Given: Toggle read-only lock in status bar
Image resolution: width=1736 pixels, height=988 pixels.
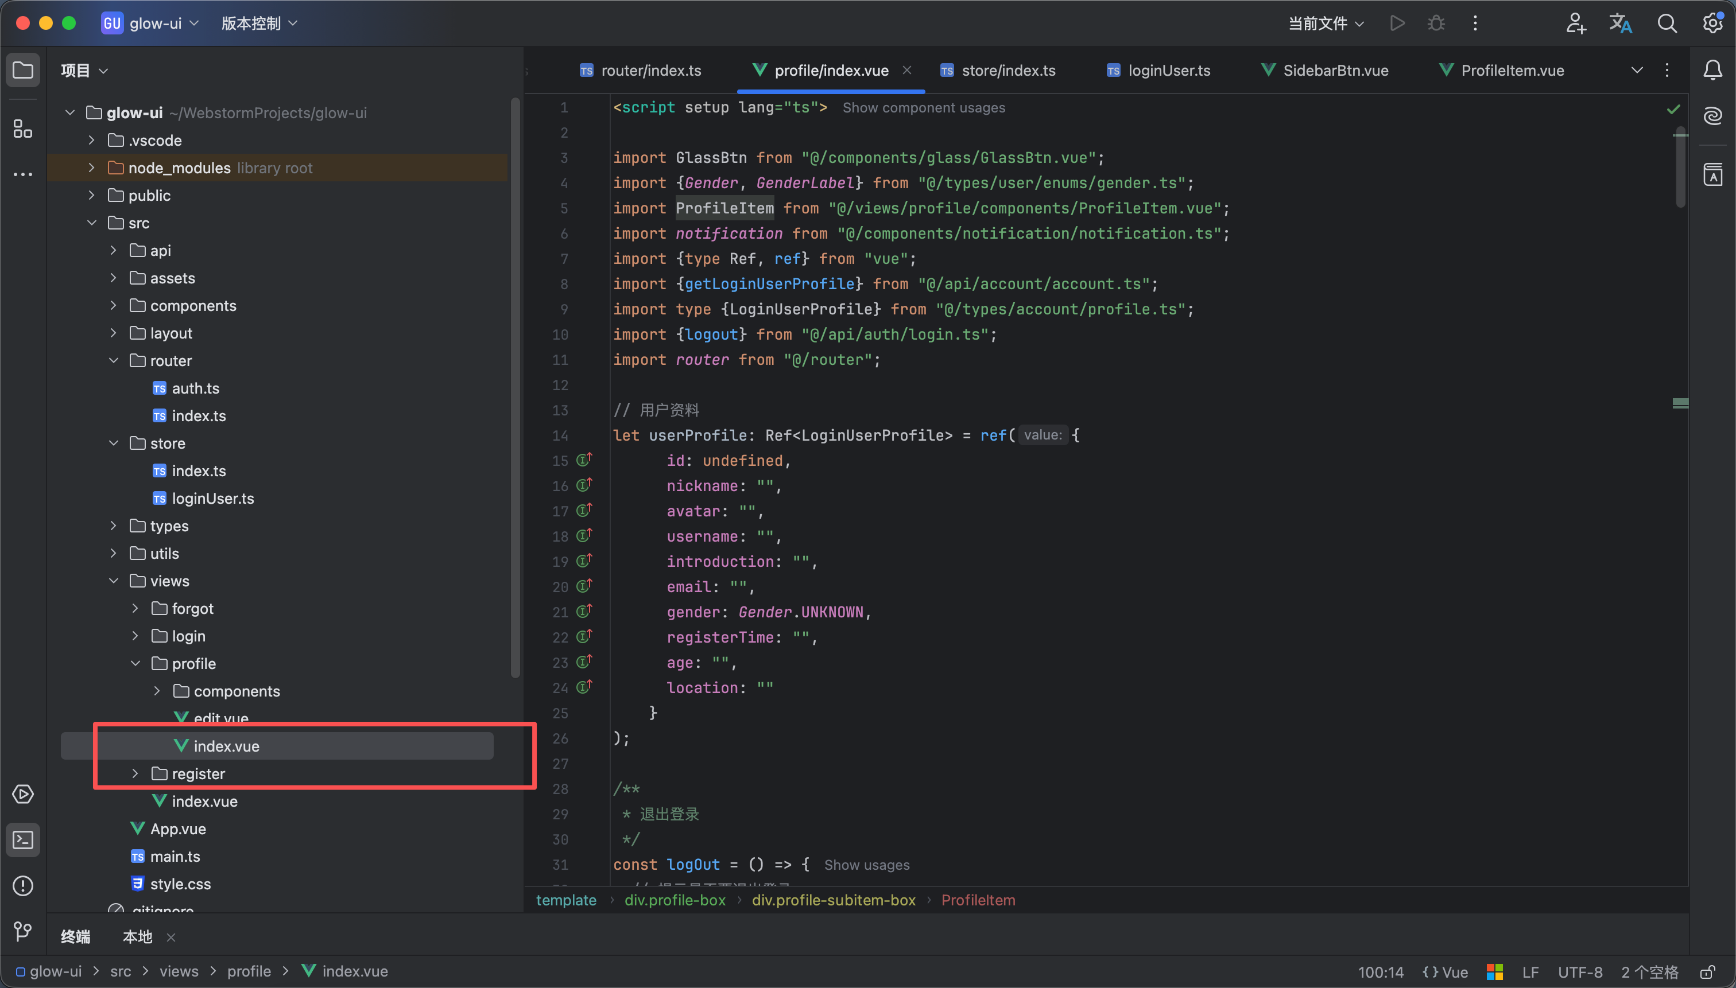Looking at the screenshot, I should point(1707,972).
